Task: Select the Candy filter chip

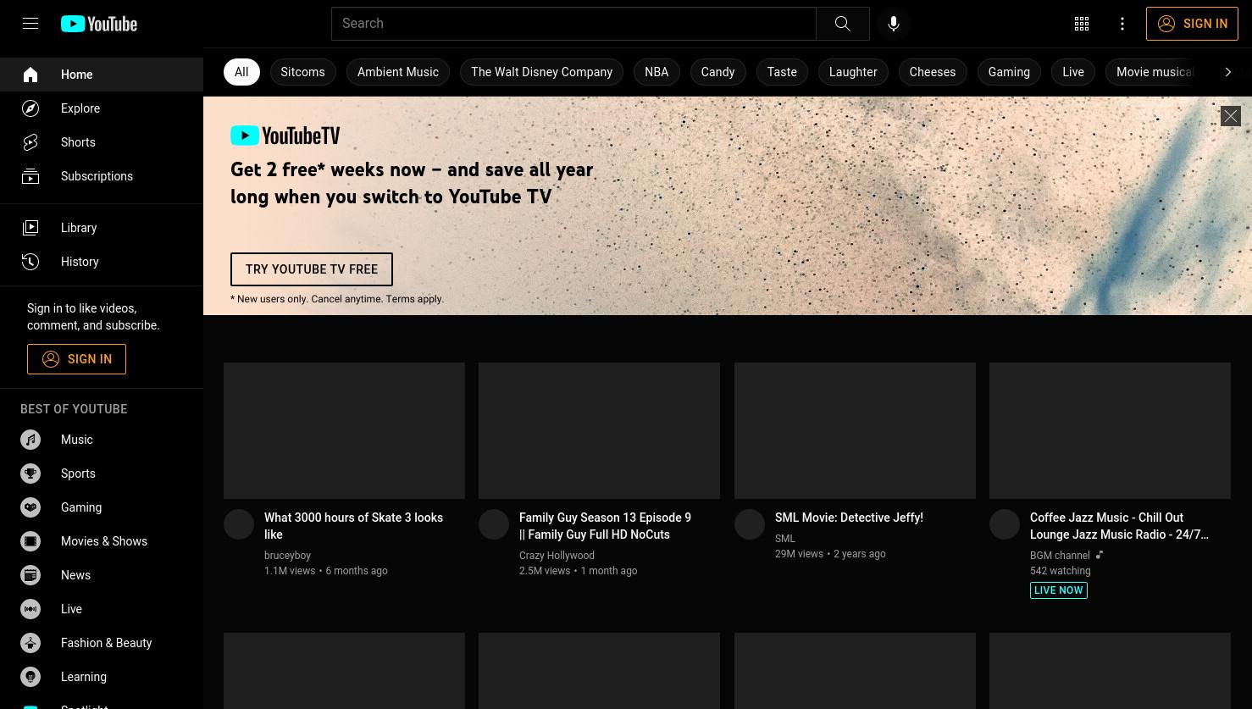Action: pos(717,72)
